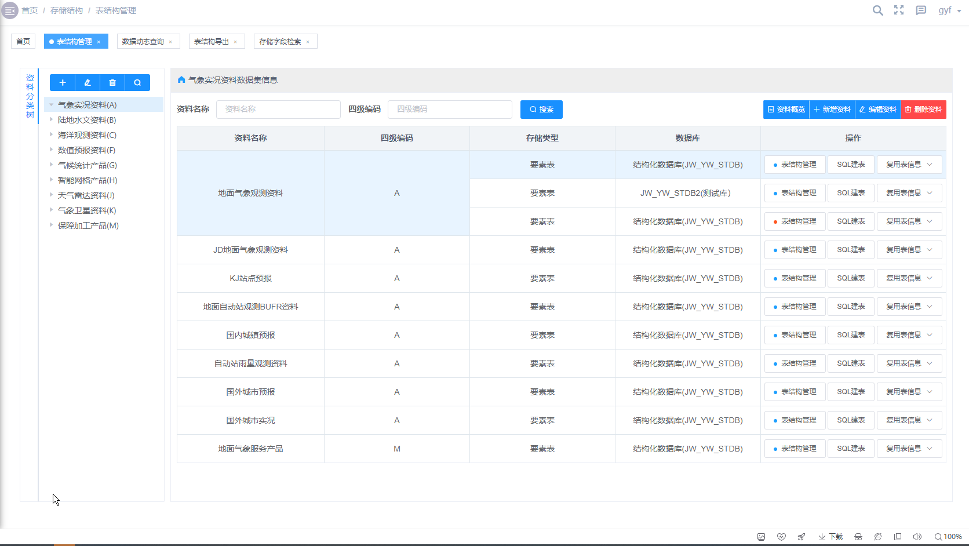Click the window split icon in status bar
969x546 pixels.
point(898,537)
